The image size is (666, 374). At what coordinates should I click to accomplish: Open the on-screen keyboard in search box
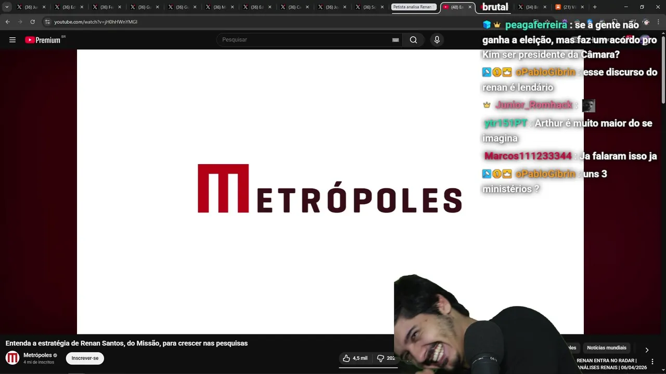pyautogui.click(x=395, y=40)
